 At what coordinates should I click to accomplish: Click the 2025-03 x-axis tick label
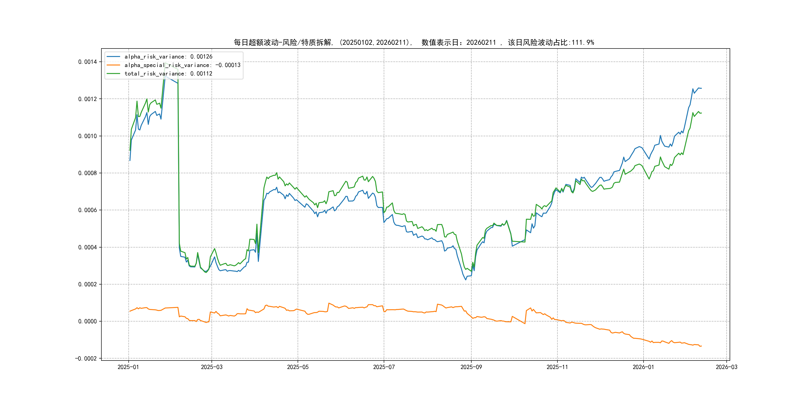click(212, 367)
